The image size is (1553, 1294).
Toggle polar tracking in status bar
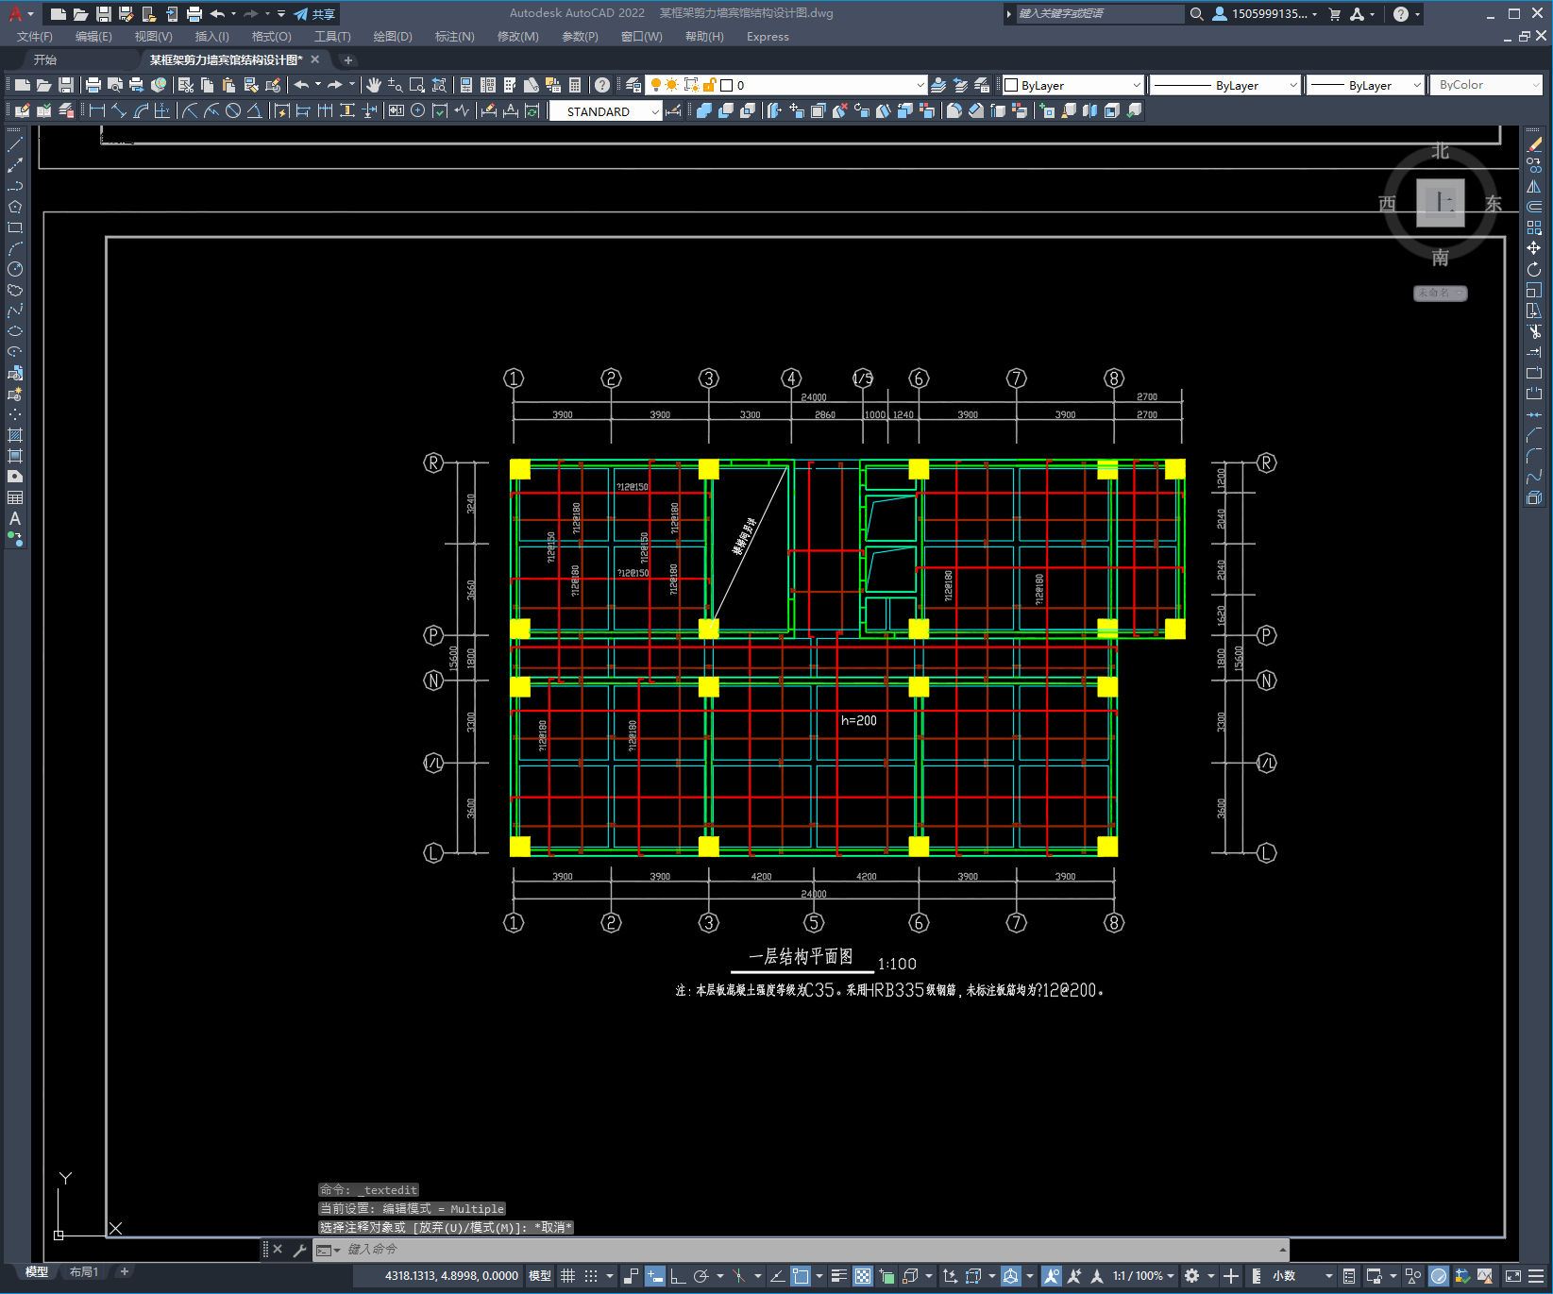701,1276
